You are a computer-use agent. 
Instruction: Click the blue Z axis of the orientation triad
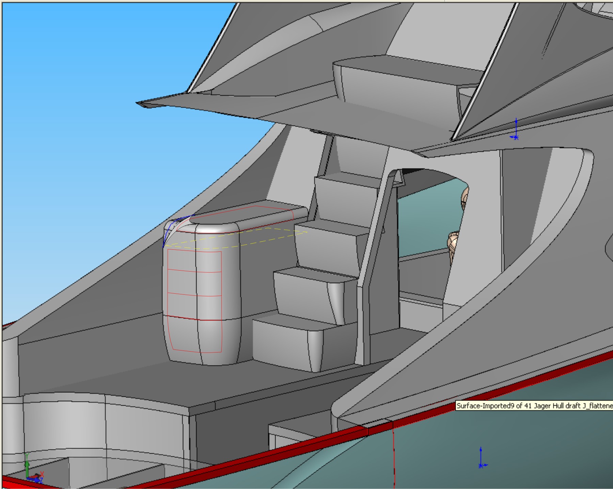(x=37, y=480)
